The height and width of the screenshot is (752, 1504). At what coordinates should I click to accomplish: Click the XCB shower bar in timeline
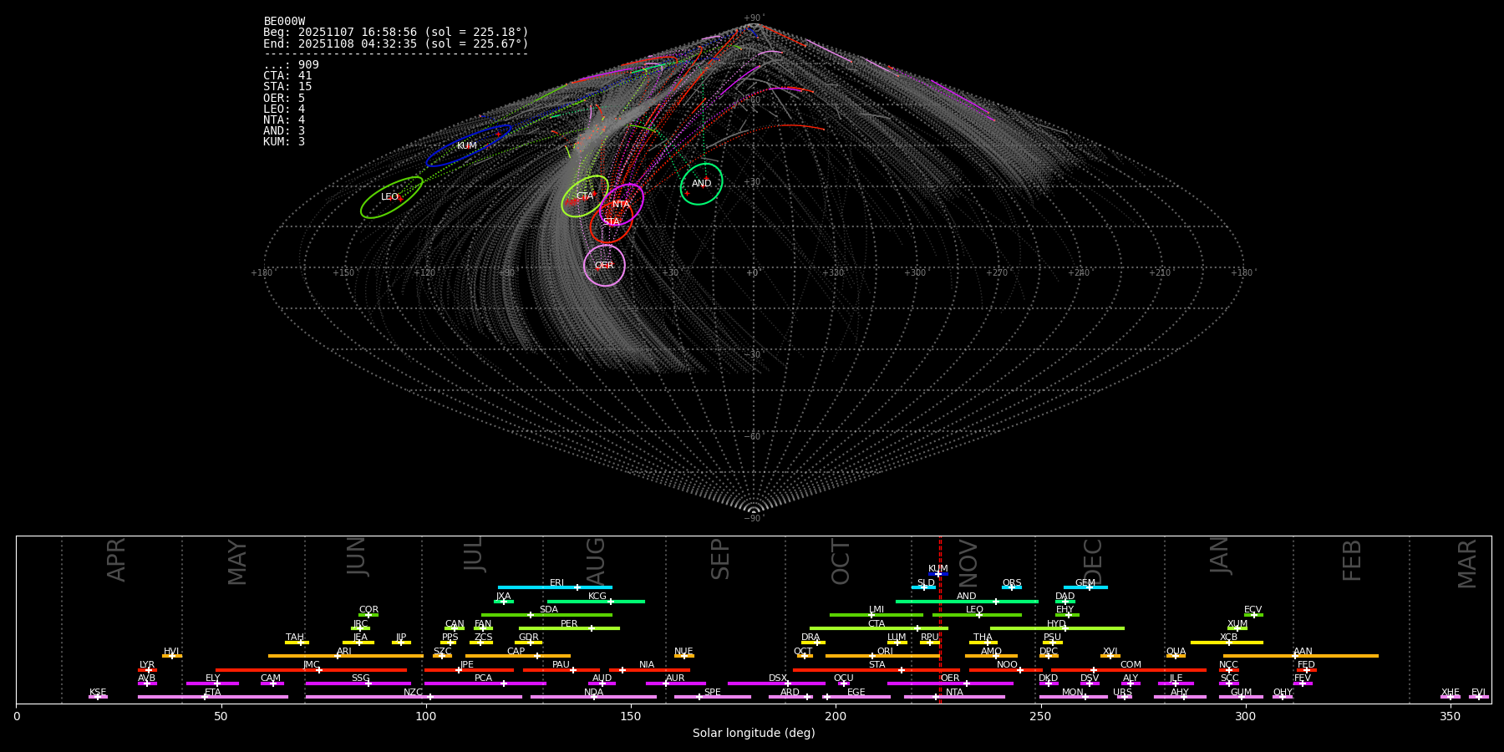[1227, 643]
